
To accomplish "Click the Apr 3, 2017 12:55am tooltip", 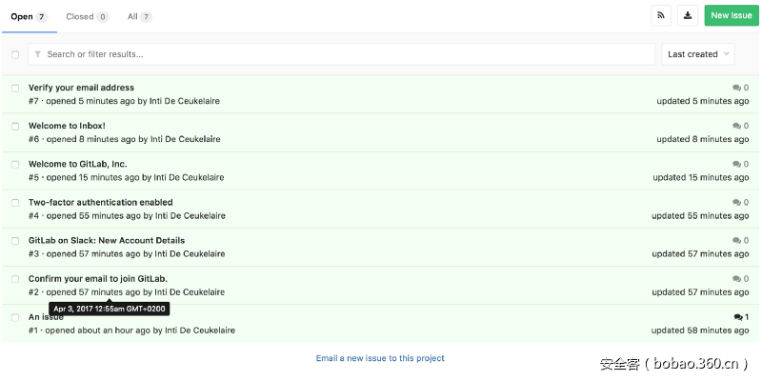I will click(110, 309).
